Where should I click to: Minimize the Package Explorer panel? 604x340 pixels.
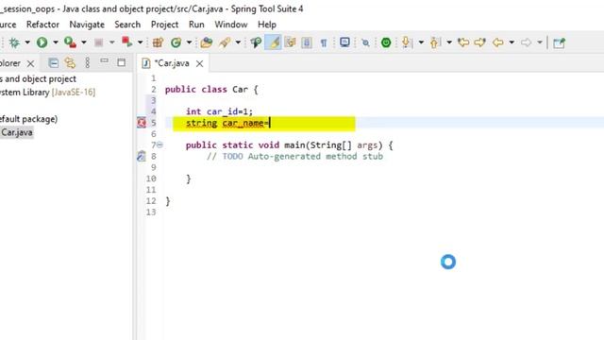coord(104,60)
